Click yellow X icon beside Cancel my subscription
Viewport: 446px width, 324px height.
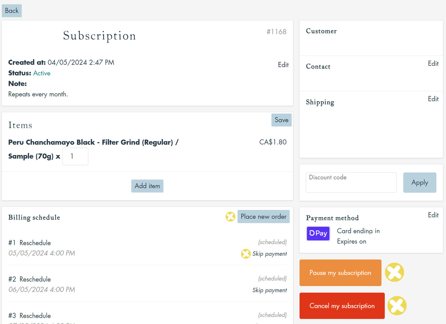pos(397,306)
